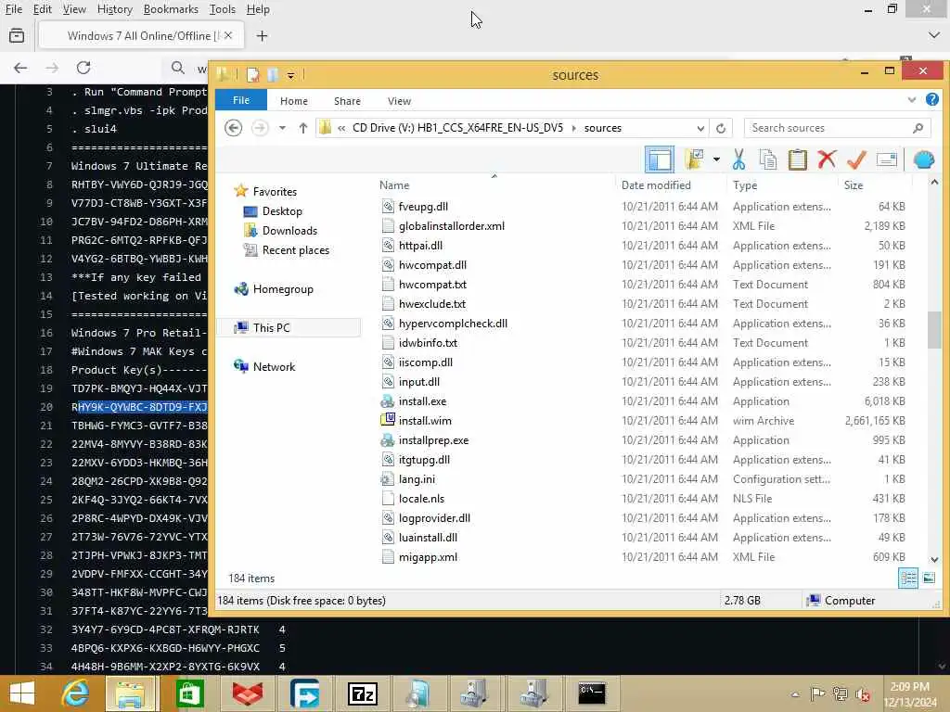Viewport: 950px width, 712px height.
Task: Select Favorites in navigation pane
Action: point(266,191)
